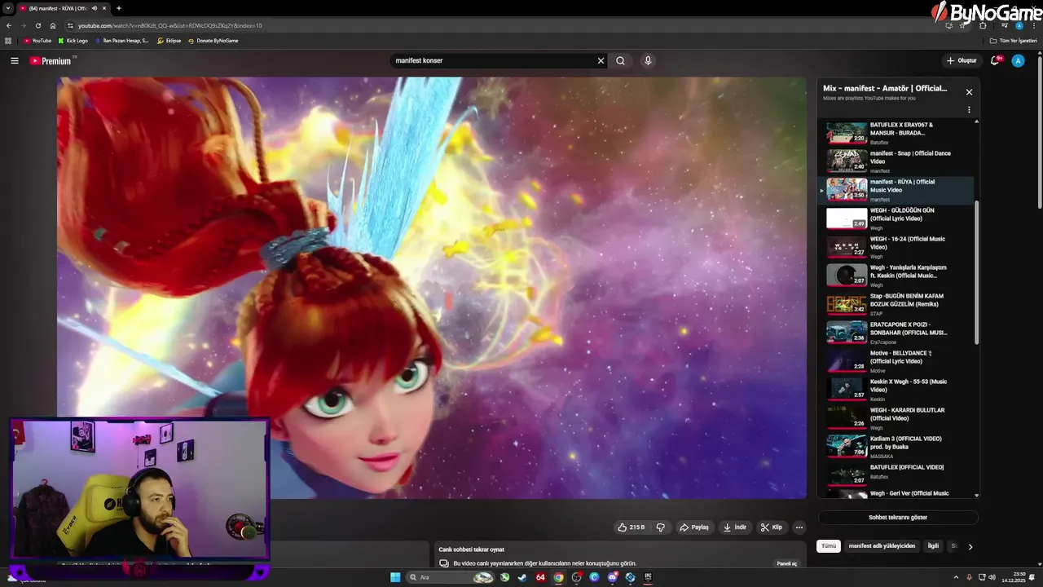
Task: Click the Paneli aç button
Action: click(x=787, y=563)
